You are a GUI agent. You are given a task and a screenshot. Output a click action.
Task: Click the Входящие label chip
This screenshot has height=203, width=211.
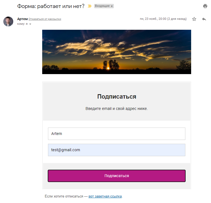pyautogui.click(x=102, y=6)
